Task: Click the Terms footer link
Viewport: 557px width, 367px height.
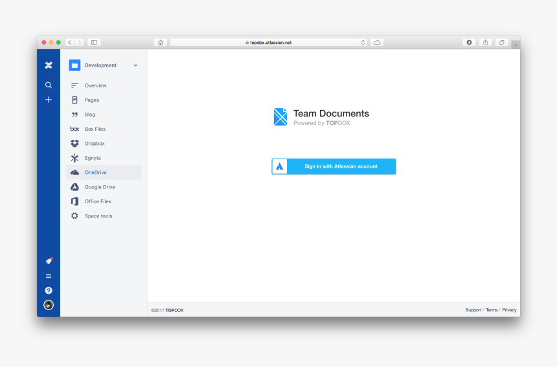Action: (492, 310)
